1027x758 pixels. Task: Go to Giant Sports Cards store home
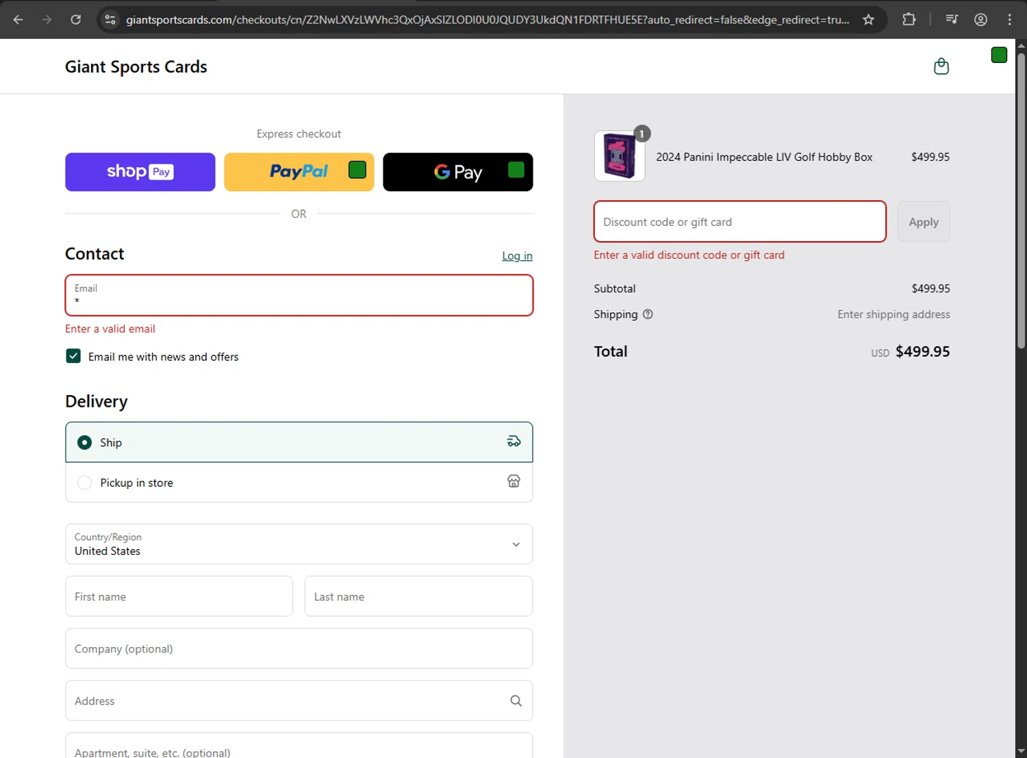click(x=136, y=66)
